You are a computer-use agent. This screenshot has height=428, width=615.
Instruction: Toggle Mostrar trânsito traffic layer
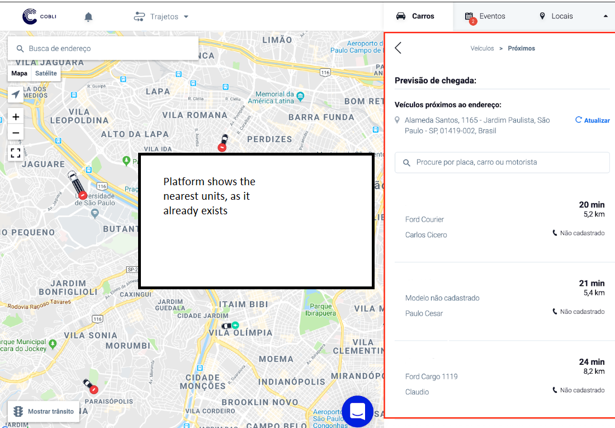44,411
